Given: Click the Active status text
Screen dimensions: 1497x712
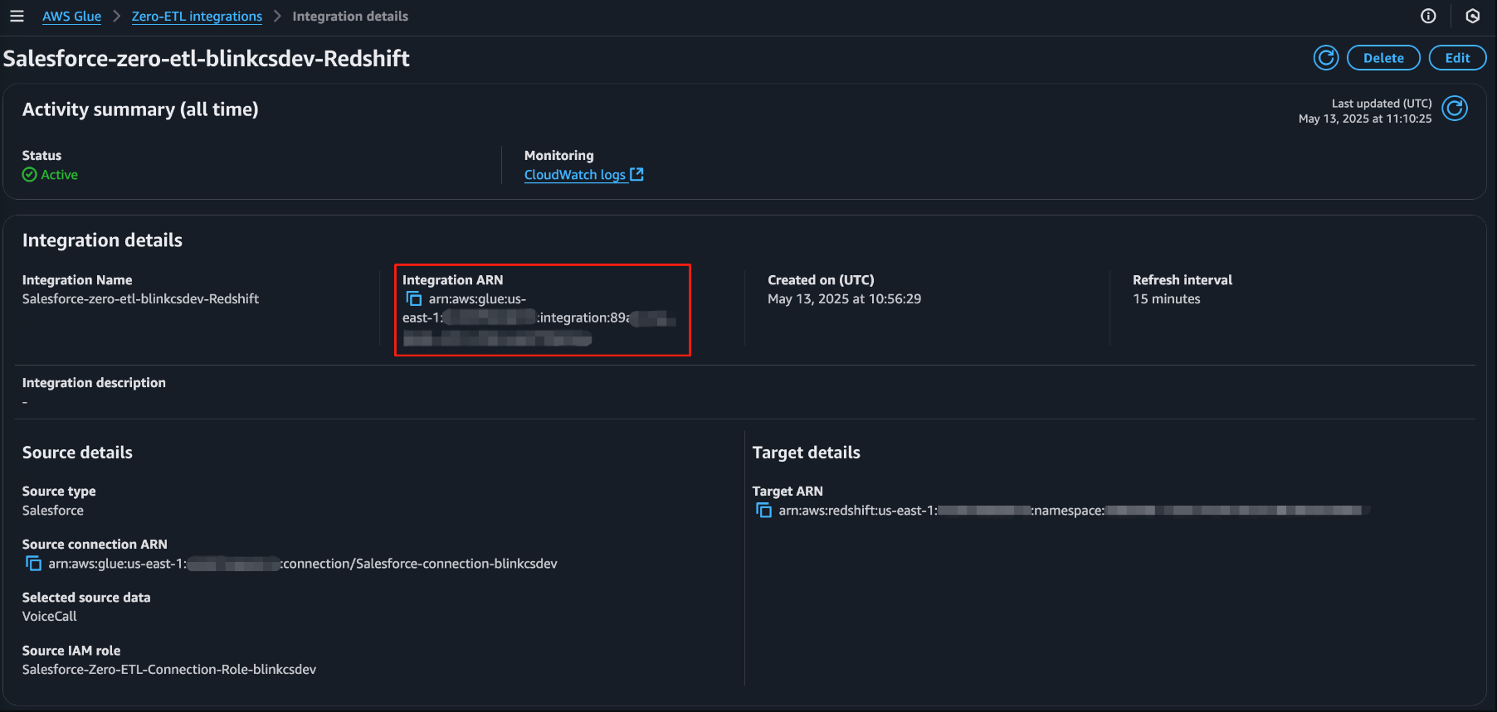Looking at the screenshot, I should tap(60, 175).
